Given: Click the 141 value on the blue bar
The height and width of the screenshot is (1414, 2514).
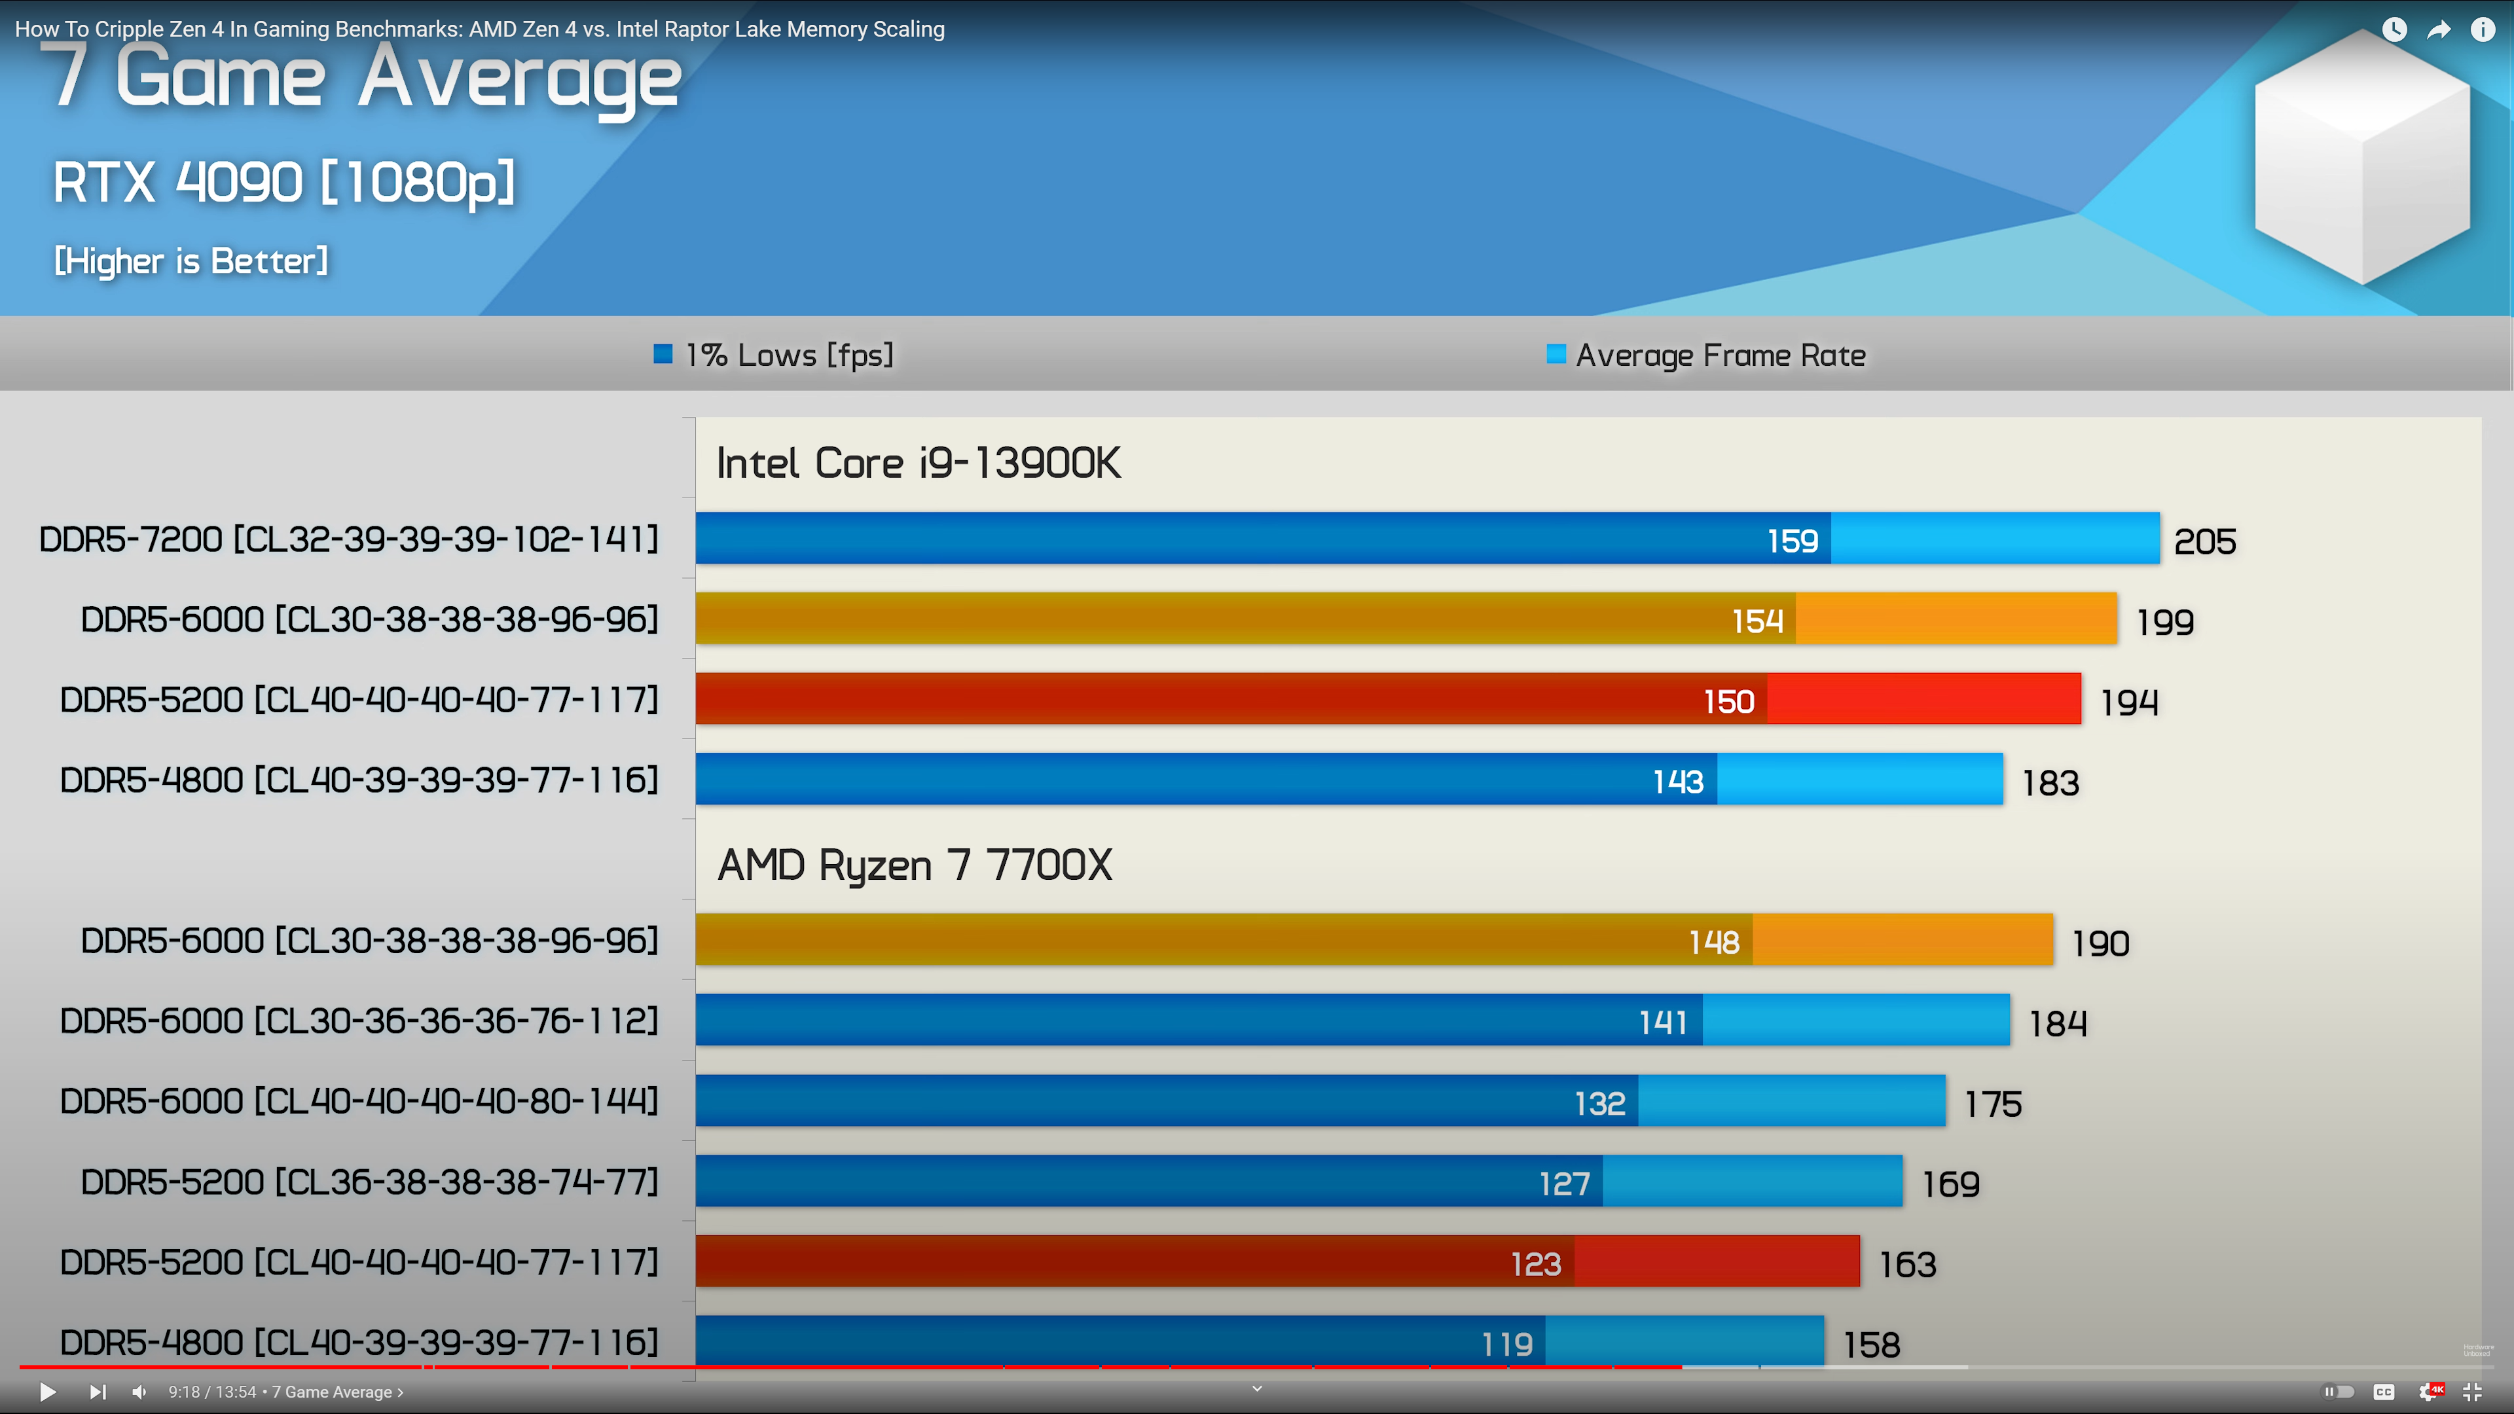Looking at the screenshot, I should pos(1663,1023).
